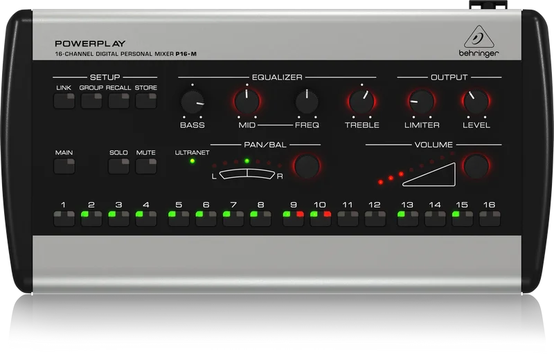This screenshot has height=355, width=554.
Task: Select channel 6 button
Action: [x=206, y=218]
